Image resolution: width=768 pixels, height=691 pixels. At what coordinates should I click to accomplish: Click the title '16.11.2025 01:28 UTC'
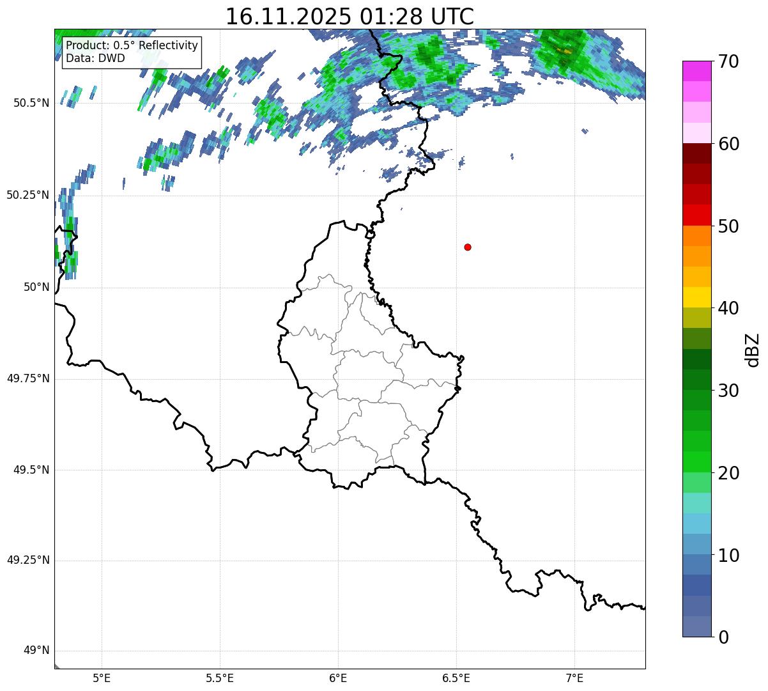pyautogui.click(x=349, y=16)
